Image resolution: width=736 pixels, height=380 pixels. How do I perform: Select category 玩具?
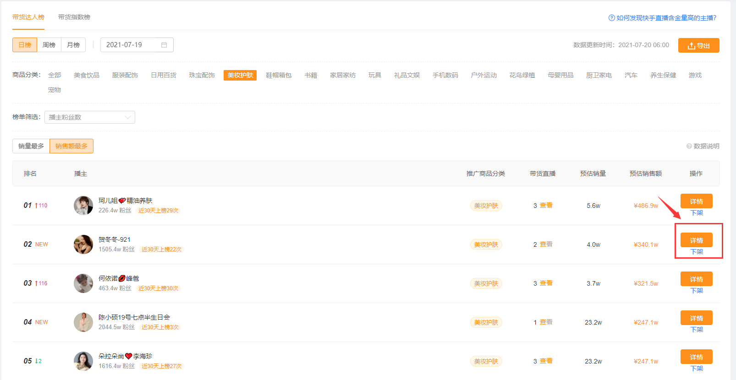click(x=375, y=75)
